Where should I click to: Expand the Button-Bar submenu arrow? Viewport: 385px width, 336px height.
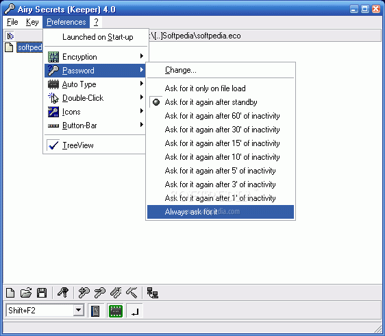pyautogui.click(x=141, y=125)
